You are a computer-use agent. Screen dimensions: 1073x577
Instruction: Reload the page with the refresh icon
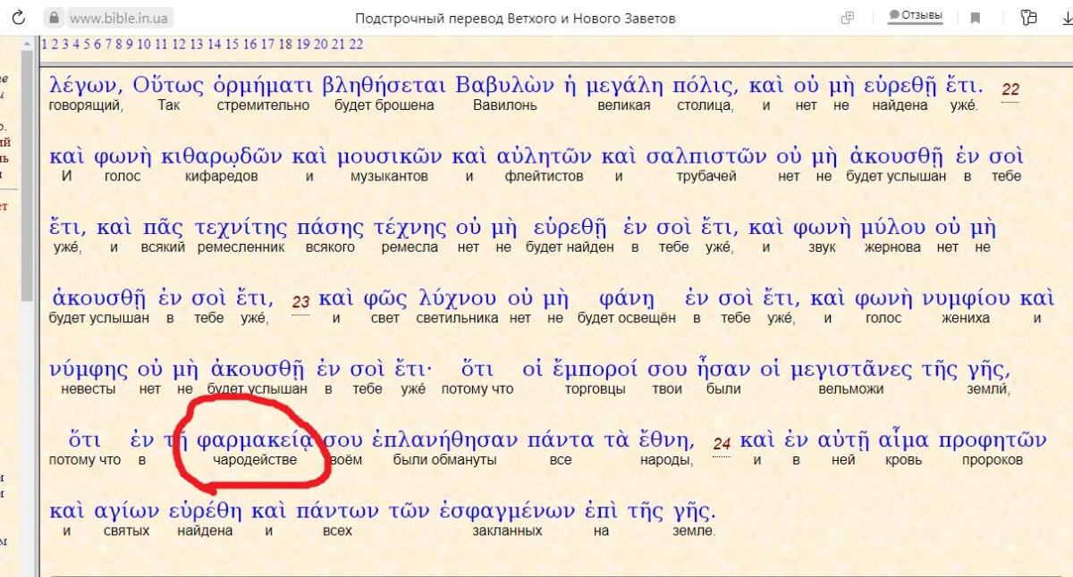[19, 18]
